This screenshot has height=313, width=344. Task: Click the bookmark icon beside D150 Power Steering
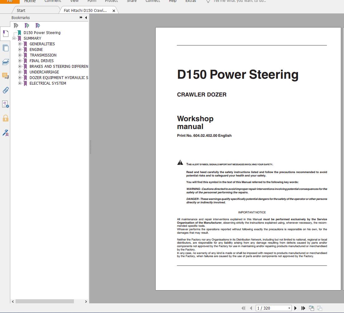click(x=19, y=33)
